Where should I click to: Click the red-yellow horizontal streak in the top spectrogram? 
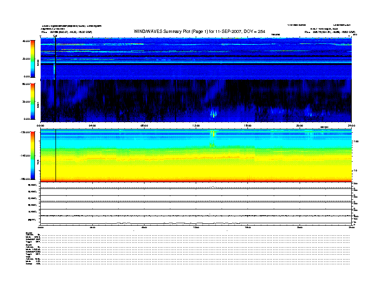(x=80, y=50)
